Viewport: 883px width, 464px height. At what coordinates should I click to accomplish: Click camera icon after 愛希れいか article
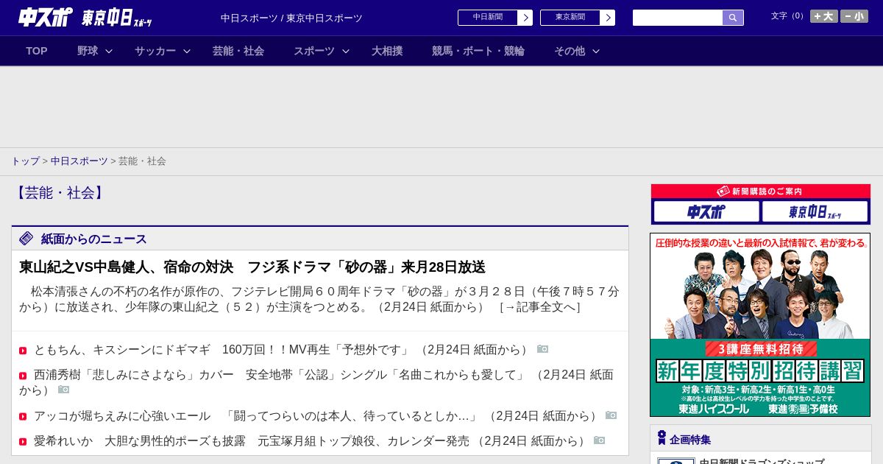[600, 440]
